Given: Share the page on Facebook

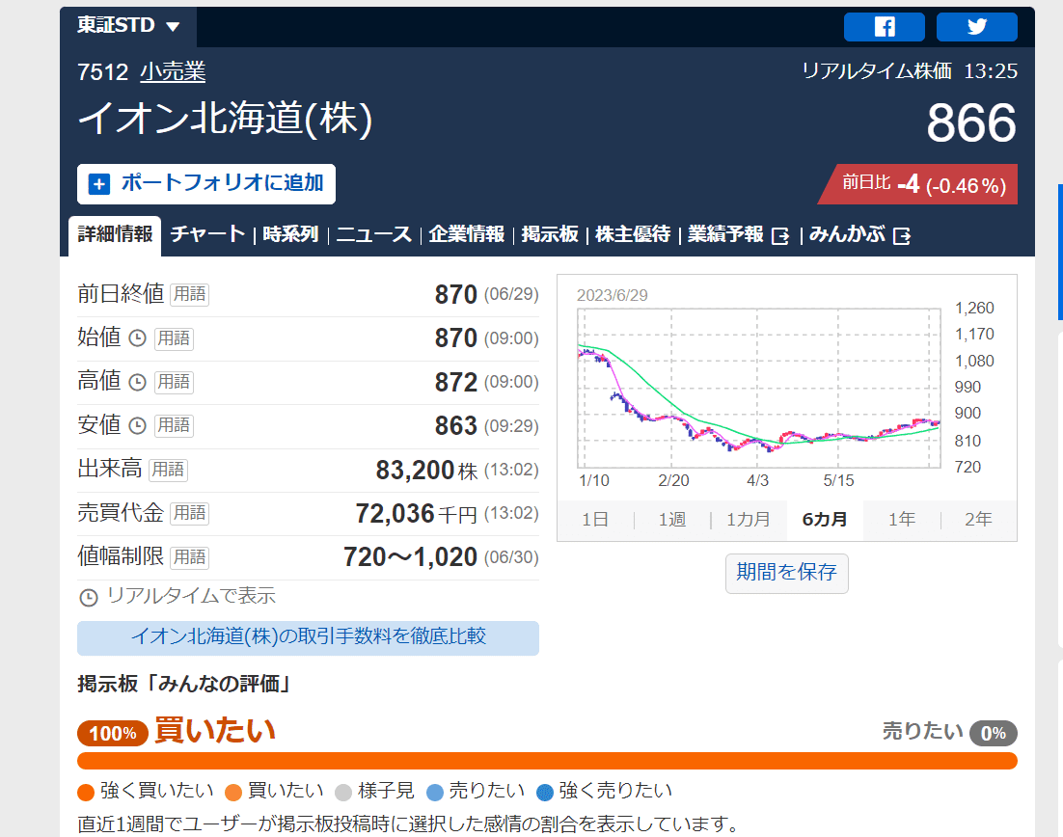Looking at the screenshot, I should coord(884,27).
